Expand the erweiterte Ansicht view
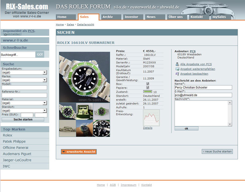This screenshot has width=245, height=192. pos(79,152)
